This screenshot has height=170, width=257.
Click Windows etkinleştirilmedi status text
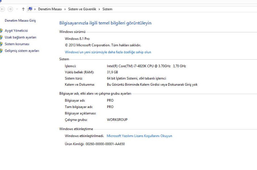click(84, 136)
